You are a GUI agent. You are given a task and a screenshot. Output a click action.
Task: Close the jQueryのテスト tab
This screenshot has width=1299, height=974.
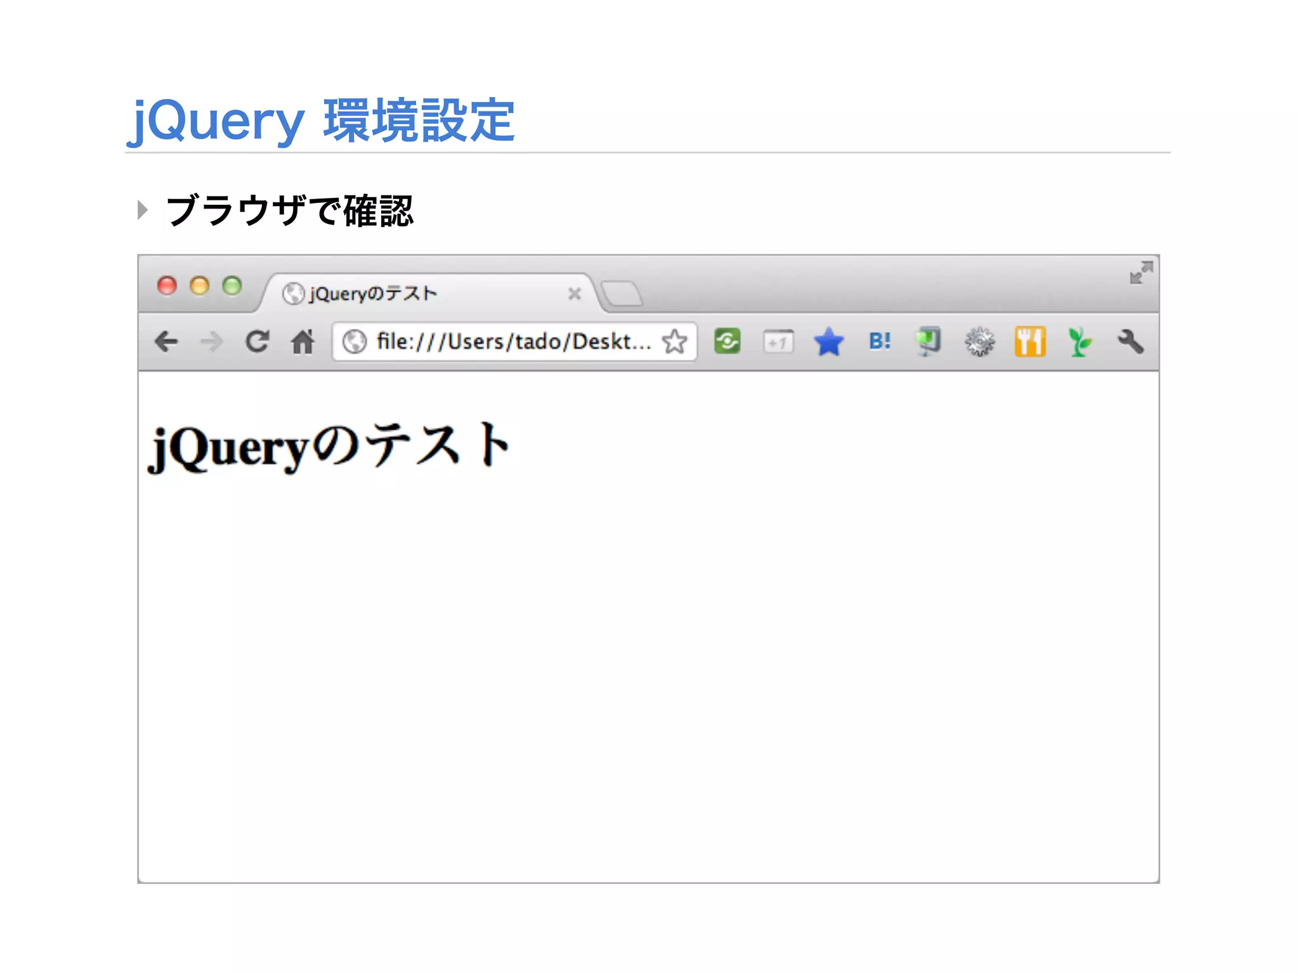pos(575,294)
